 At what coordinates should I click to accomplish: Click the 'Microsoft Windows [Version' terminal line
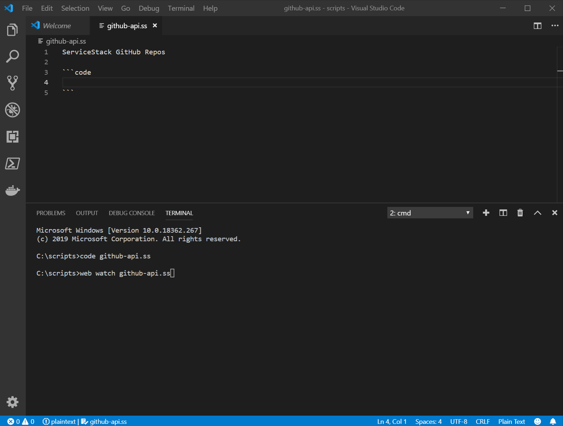(x=119, y=231)
